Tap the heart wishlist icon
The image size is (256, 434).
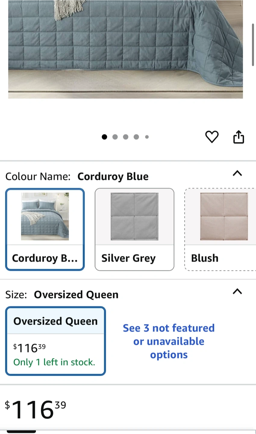212,137
